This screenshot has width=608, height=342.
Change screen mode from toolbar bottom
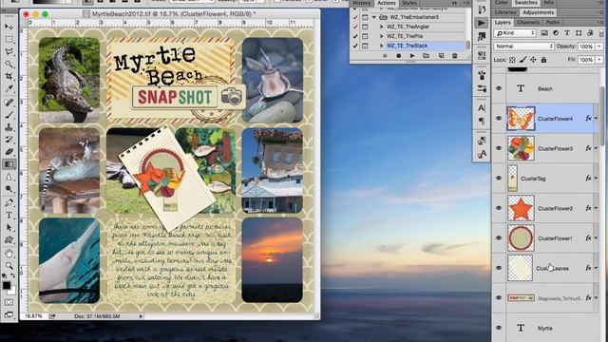pos(9,314)
